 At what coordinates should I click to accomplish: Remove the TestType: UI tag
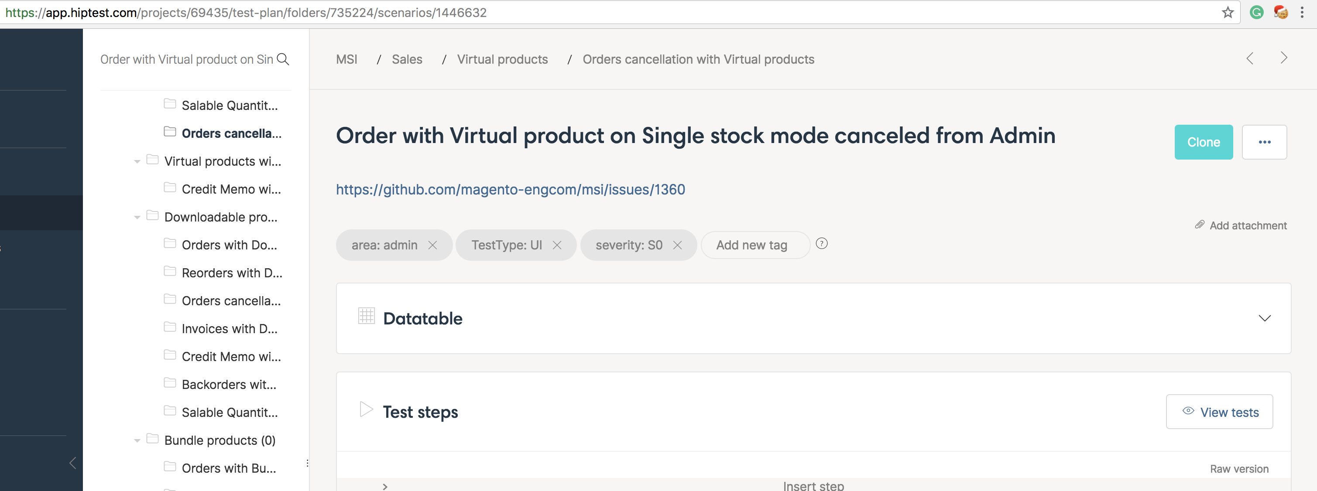tap(557, 245)
